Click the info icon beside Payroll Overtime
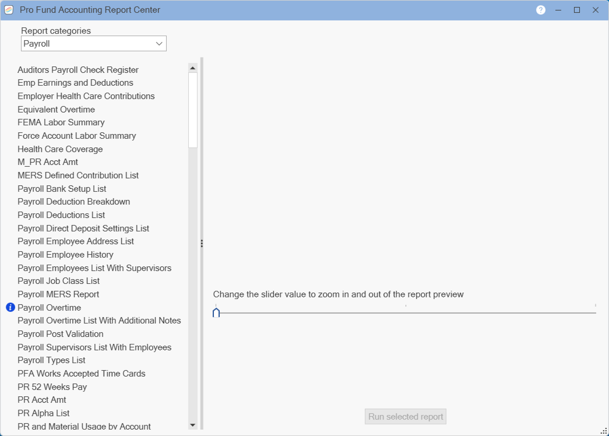Screen dimensions: 609x436 pos(10,307)
